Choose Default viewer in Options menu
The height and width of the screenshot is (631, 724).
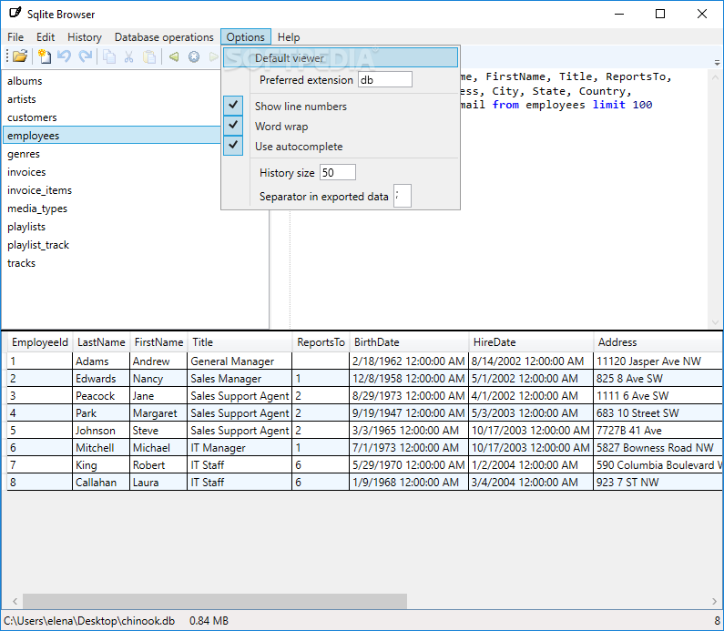pos(341,57)
